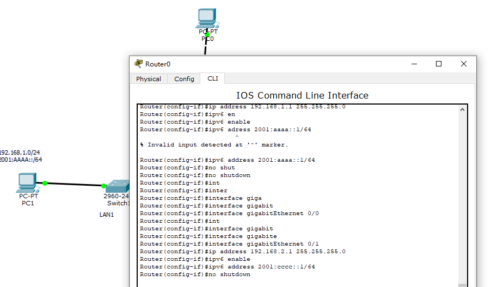The height and width of the screenshot is (287, 491).
Task: Click the 'interface gigabite' command line
Action: click(x=208, y=236)
